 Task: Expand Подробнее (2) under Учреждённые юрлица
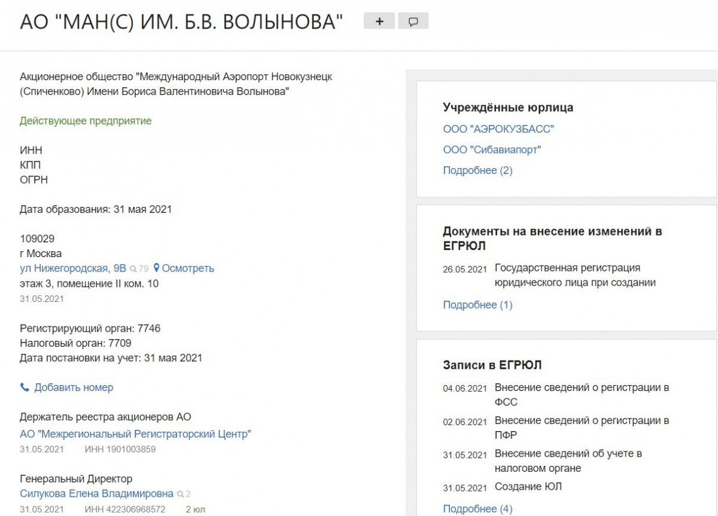(x=477, y=170)
